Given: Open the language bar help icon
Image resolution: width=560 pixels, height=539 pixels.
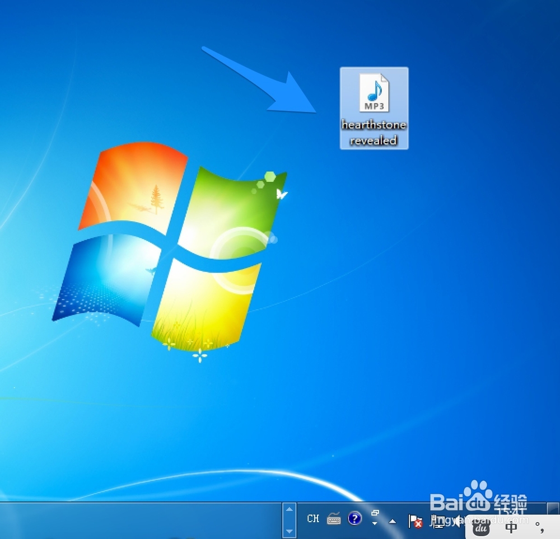Looking at the screenshot, I should (x=354, y=518).
